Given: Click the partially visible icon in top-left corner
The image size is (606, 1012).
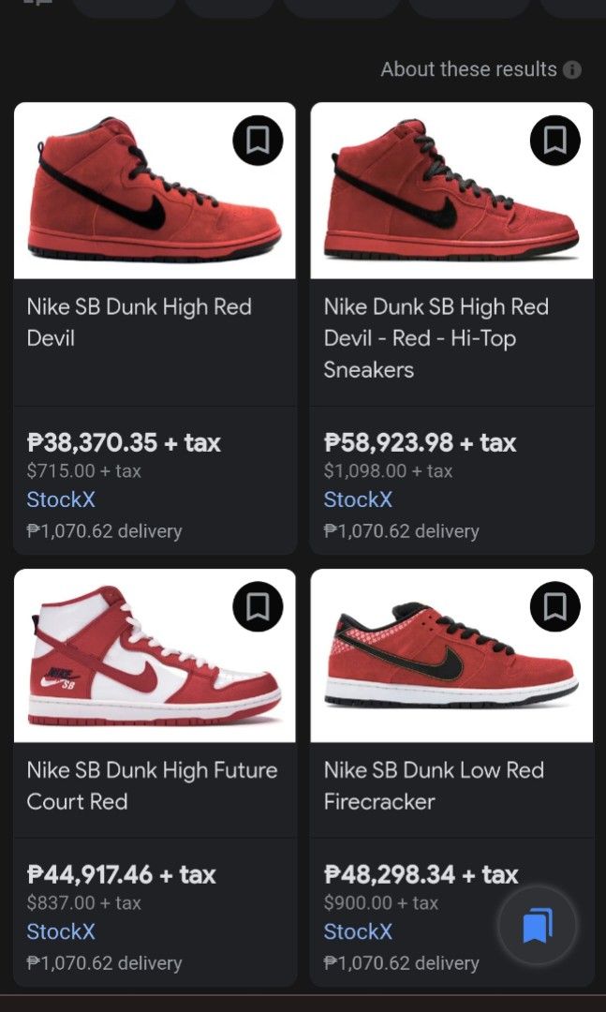Looking at the screenshot, I should click(x=33, y=7).
